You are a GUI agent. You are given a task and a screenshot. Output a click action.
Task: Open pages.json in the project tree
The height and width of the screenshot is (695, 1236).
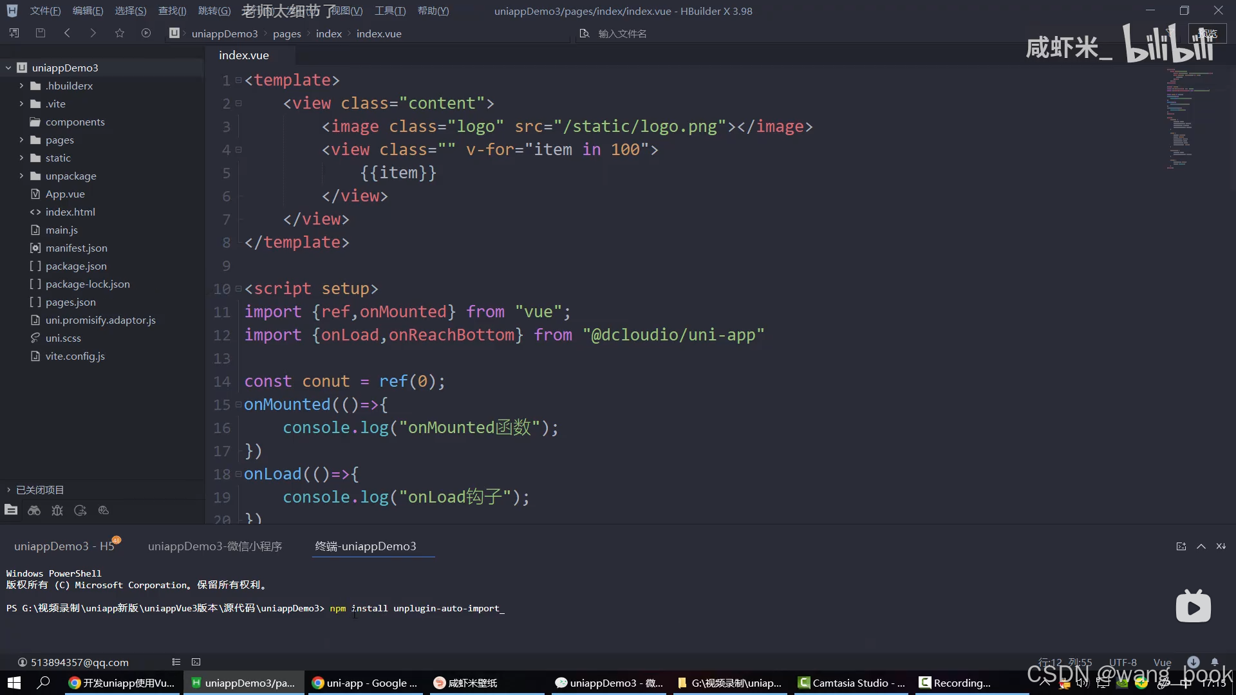tap(71, 302)
